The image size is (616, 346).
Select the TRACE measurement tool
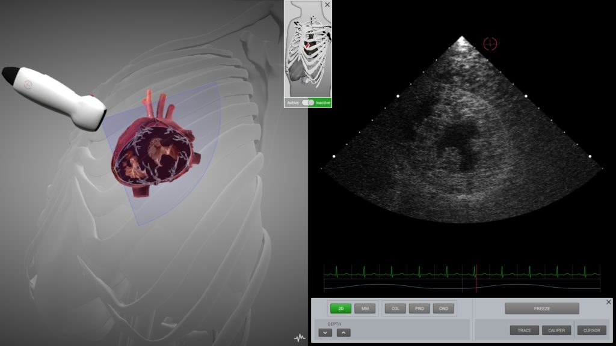coord(524,330)
